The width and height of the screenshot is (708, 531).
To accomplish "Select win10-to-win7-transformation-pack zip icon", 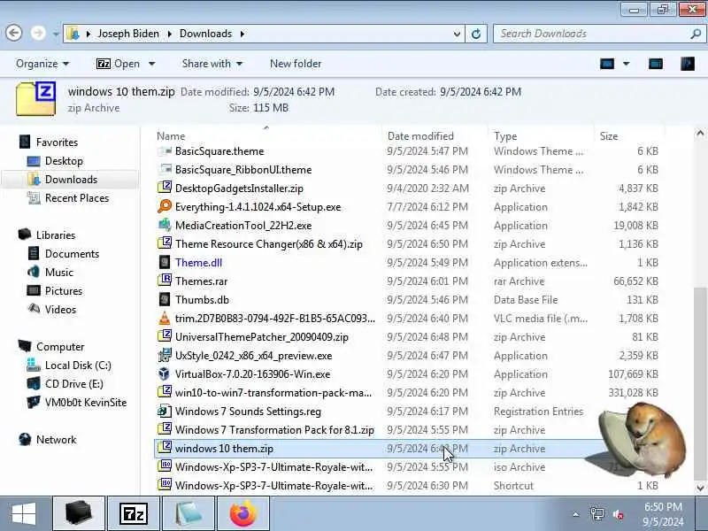I will point(165,392).
